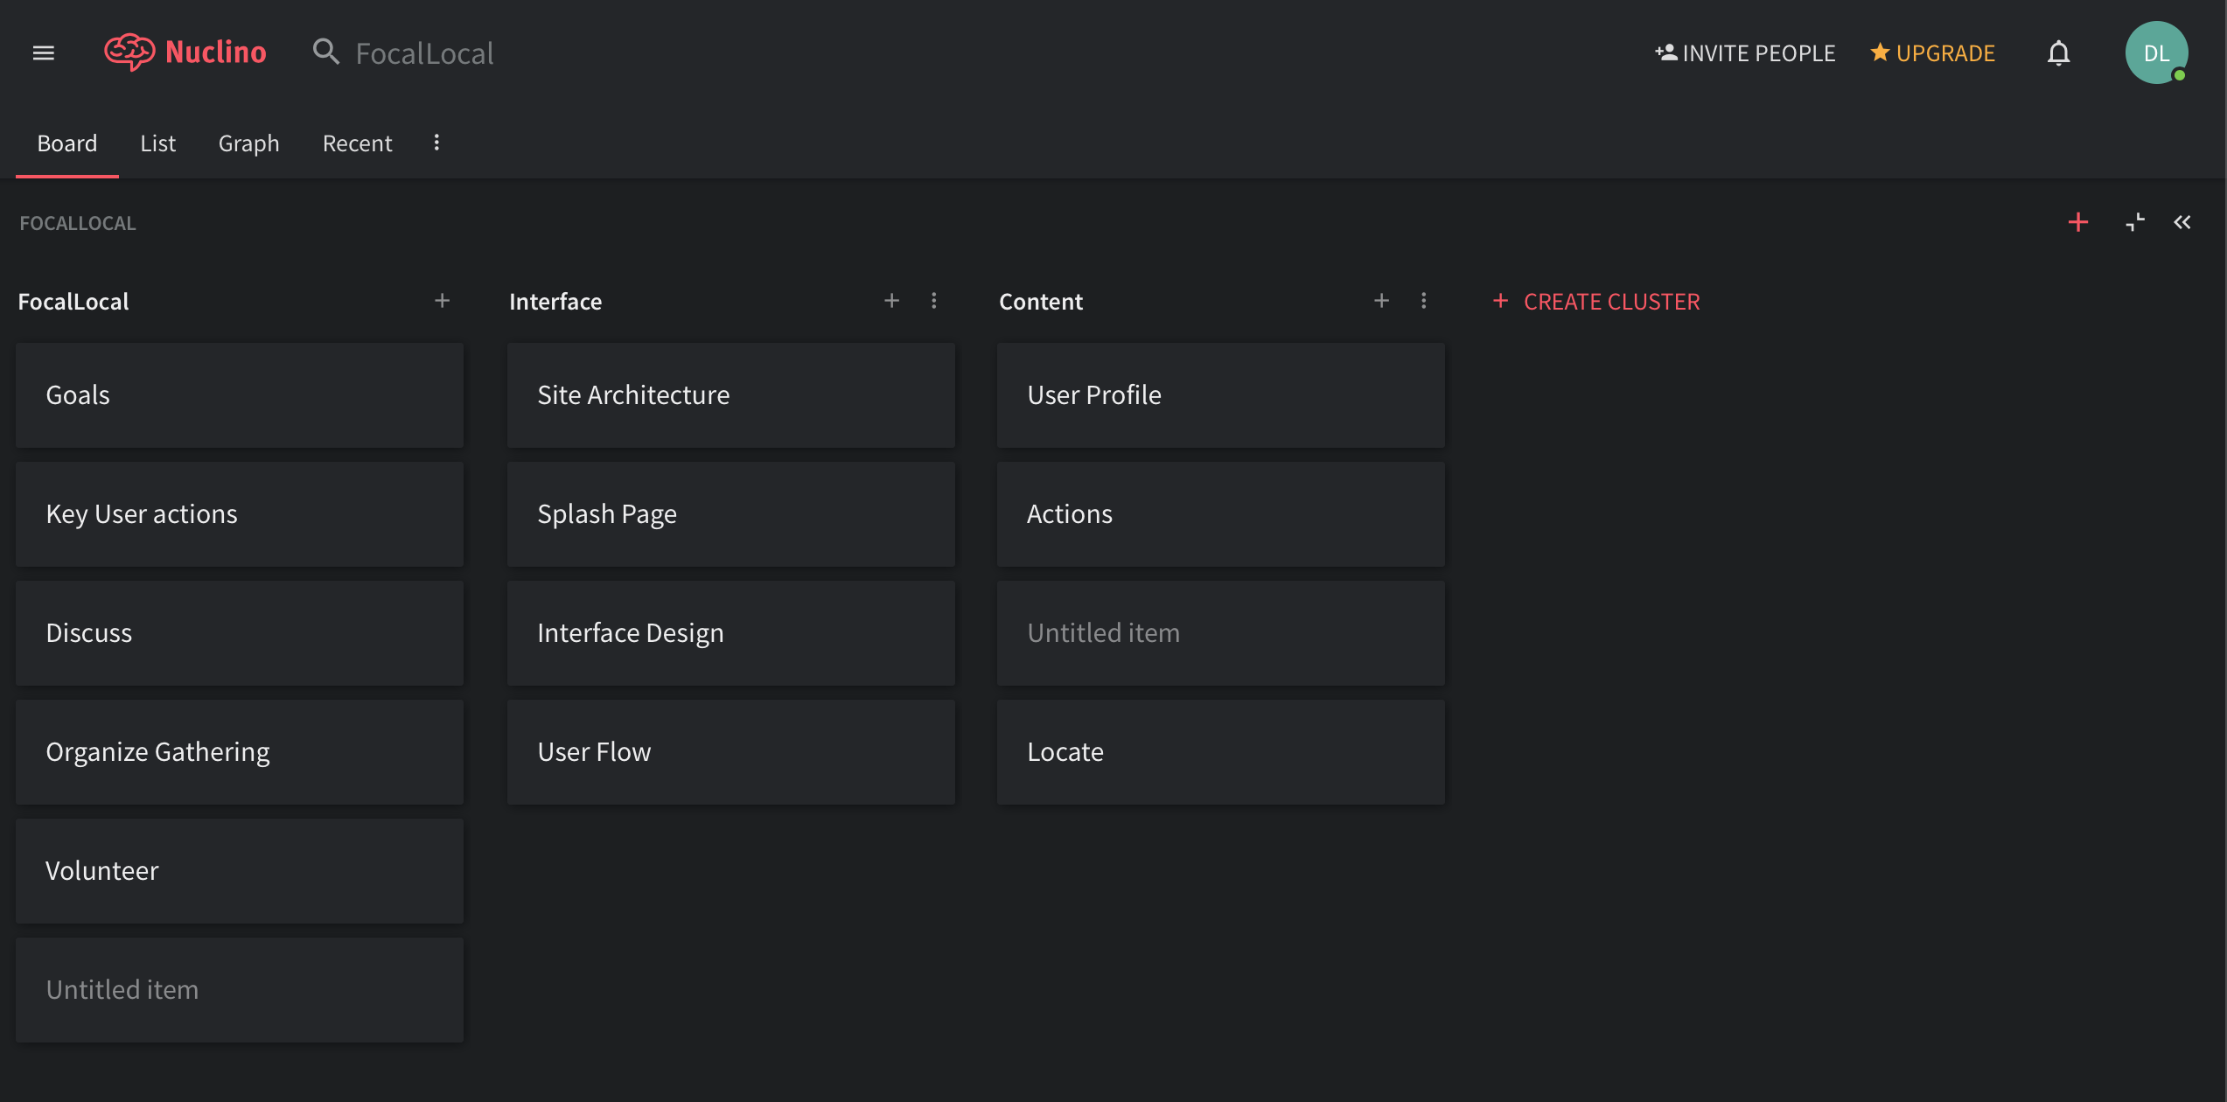This screenshot has height=1102, width=2227.
Task: Switch to the Recent tab
Action: 358,143
